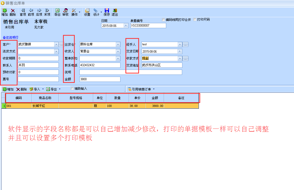Screen dimensions: 294x190
Task: Click ellipsis button next to 收款方式
Action: [x=185, y=59]
